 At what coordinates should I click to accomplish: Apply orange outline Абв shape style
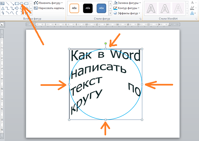[x=74, y=8]
